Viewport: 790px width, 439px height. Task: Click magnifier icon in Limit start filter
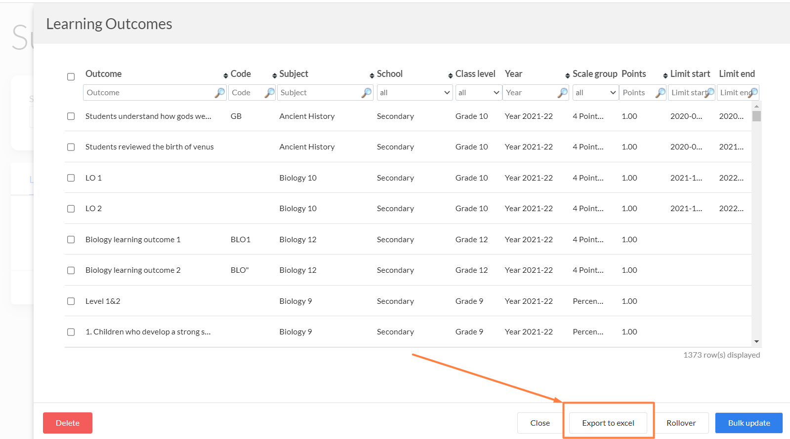[x=709, y=93]
